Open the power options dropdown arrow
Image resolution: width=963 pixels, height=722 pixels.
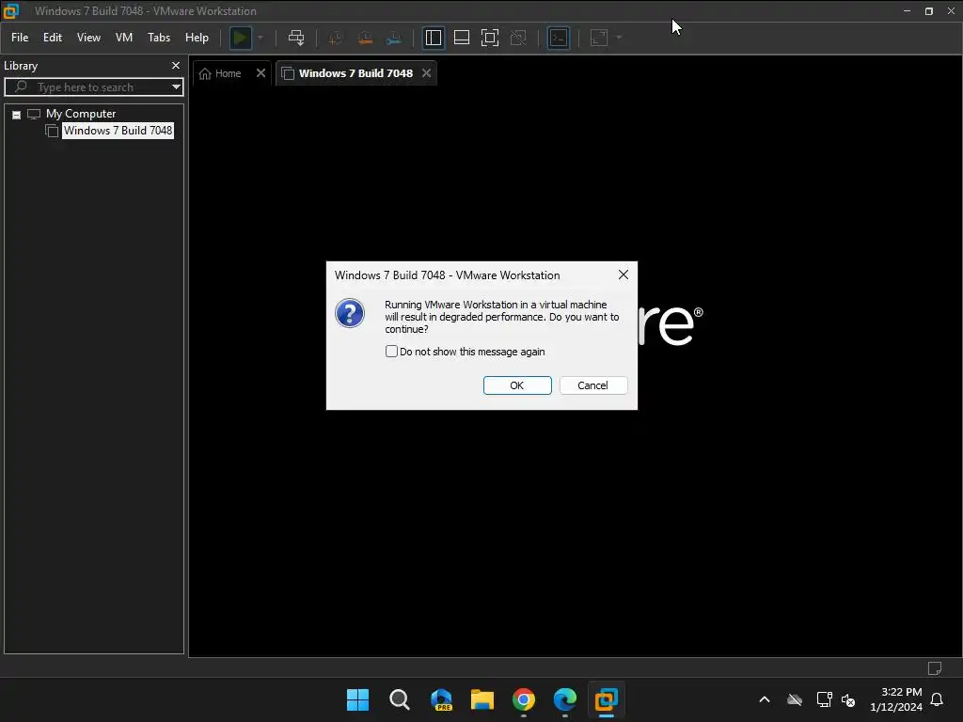(260, 38)
